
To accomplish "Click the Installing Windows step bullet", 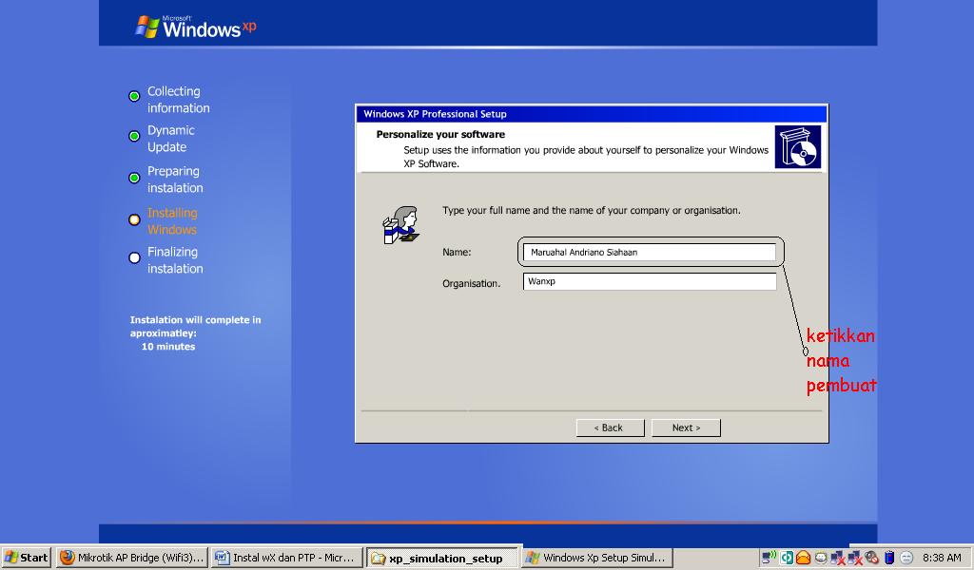I will coord(134,219).
